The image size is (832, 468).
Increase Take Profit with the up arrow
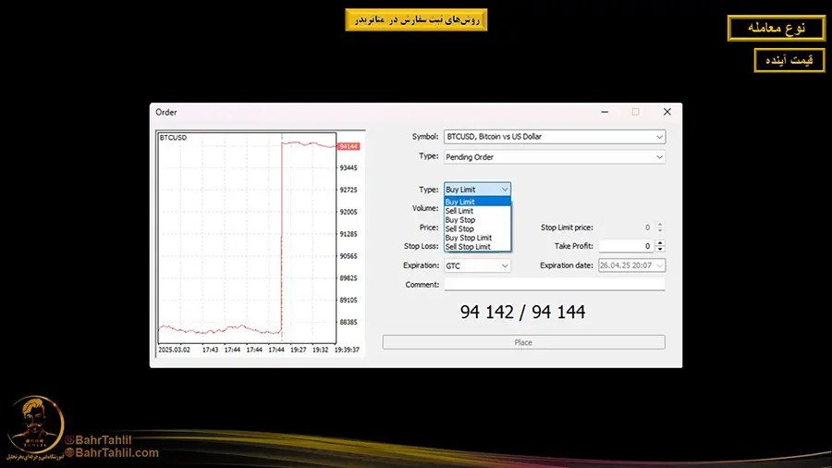click(660, 243)
